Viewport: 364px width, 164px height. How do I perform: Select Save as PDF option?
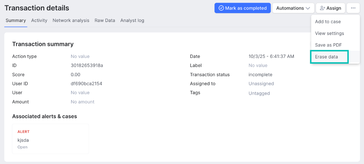point(328,45)
